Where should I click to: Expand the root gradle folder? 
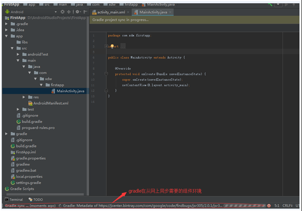pos(6,134)
